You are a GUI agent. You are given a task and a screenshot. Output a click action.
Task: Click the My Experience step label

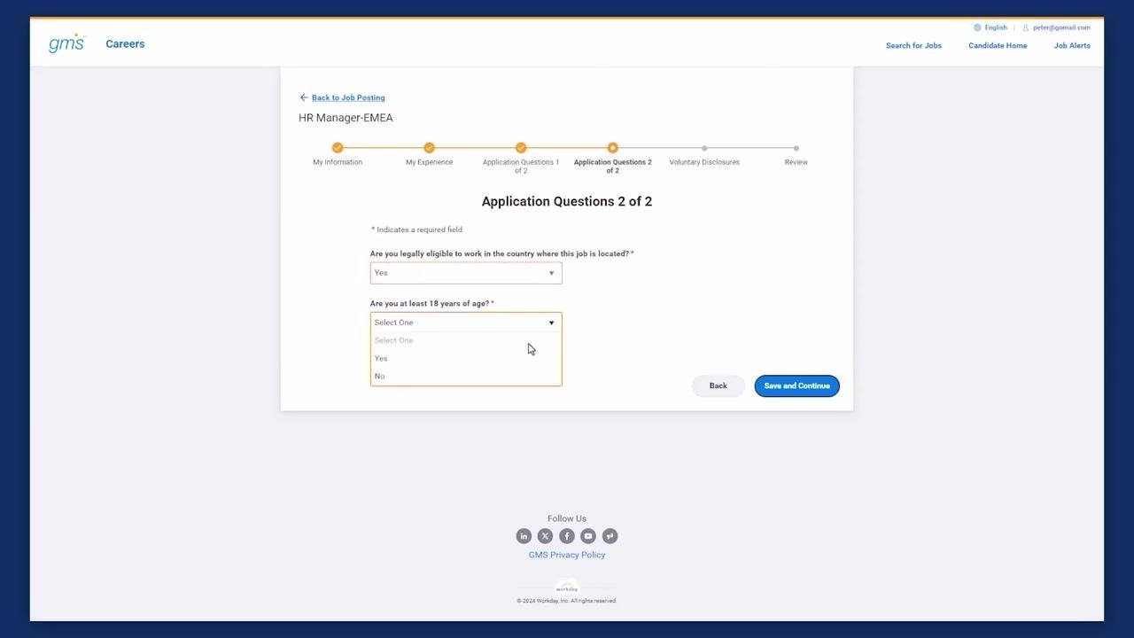click(x=429, y=162)
